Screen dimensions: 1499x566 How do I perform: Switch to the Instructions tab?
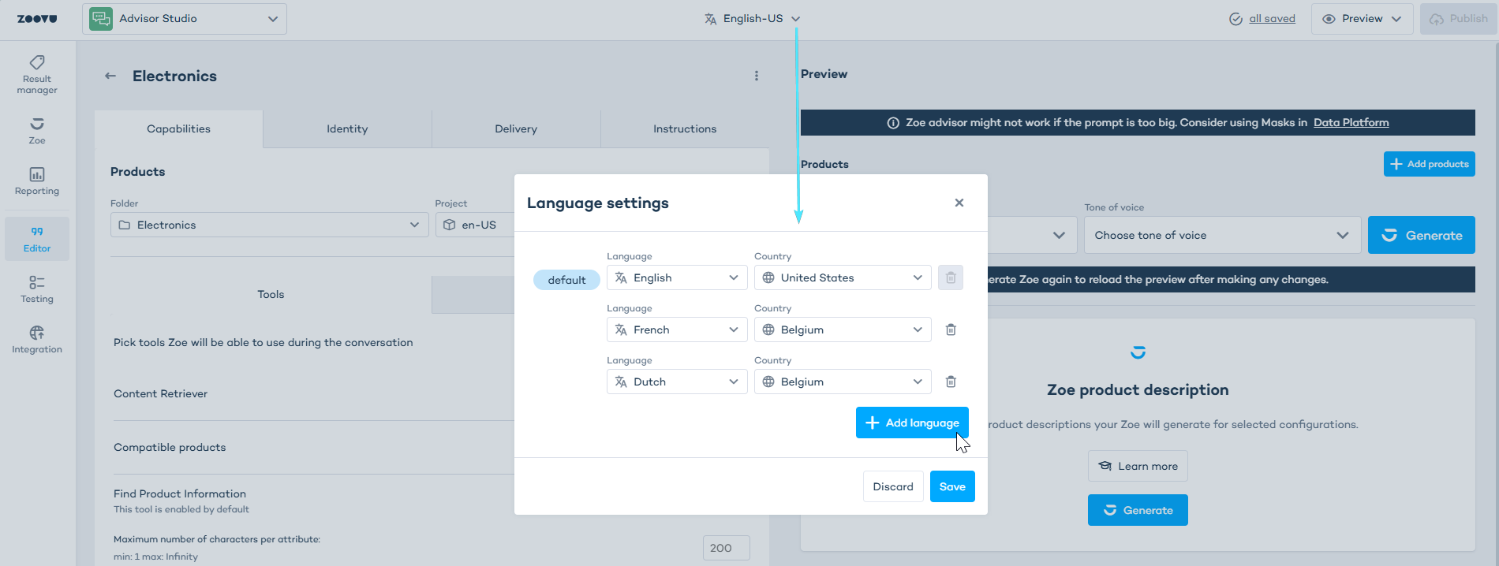685,129
